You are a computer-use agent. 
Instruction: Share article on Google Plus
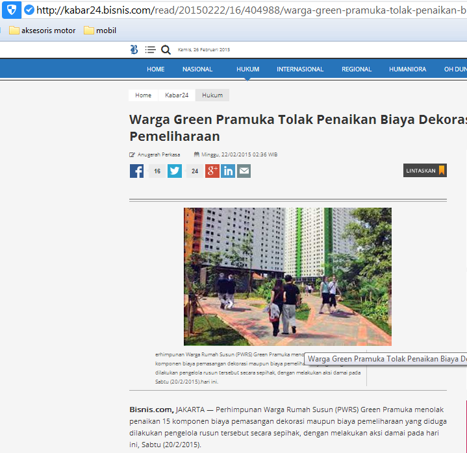[212, 171]
